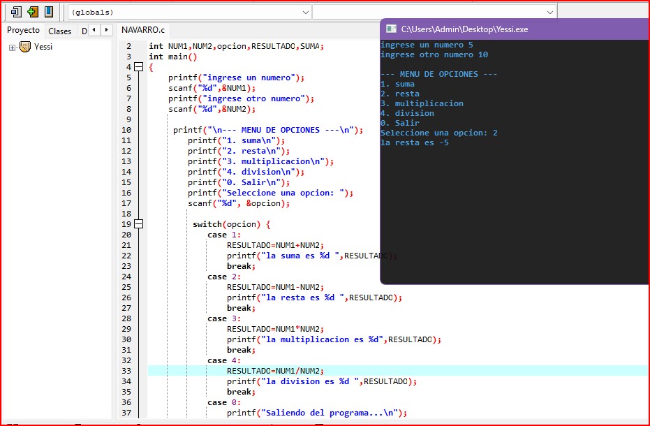Viewport: 650px width, 426px height.
Task: Expand the Yessi project tree node
Action: coord(12,47)
